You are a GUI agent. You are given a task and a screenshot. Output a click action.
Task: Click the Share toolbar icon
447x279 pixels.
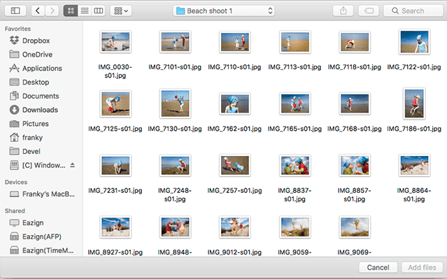pos(343,10)
